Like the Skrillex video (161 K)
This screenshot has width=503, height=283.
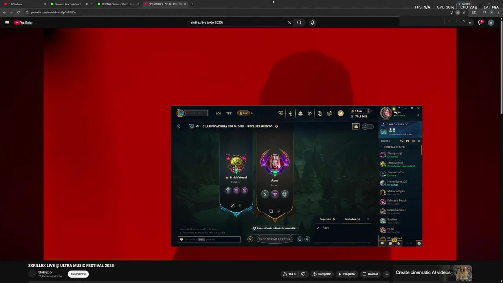[x=289, y=274]
